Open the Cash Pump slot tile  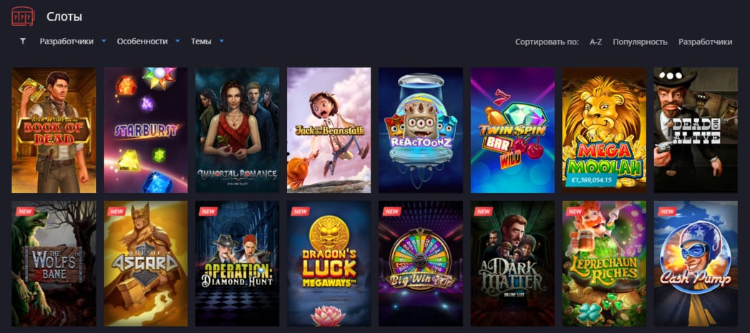pos(696,263)
